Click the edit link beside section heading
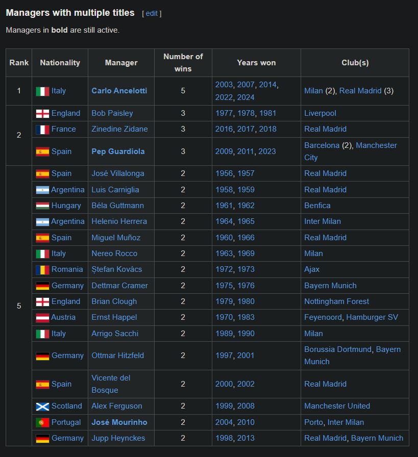The height and width of the screenshot is (457, 418). (152, 14)
